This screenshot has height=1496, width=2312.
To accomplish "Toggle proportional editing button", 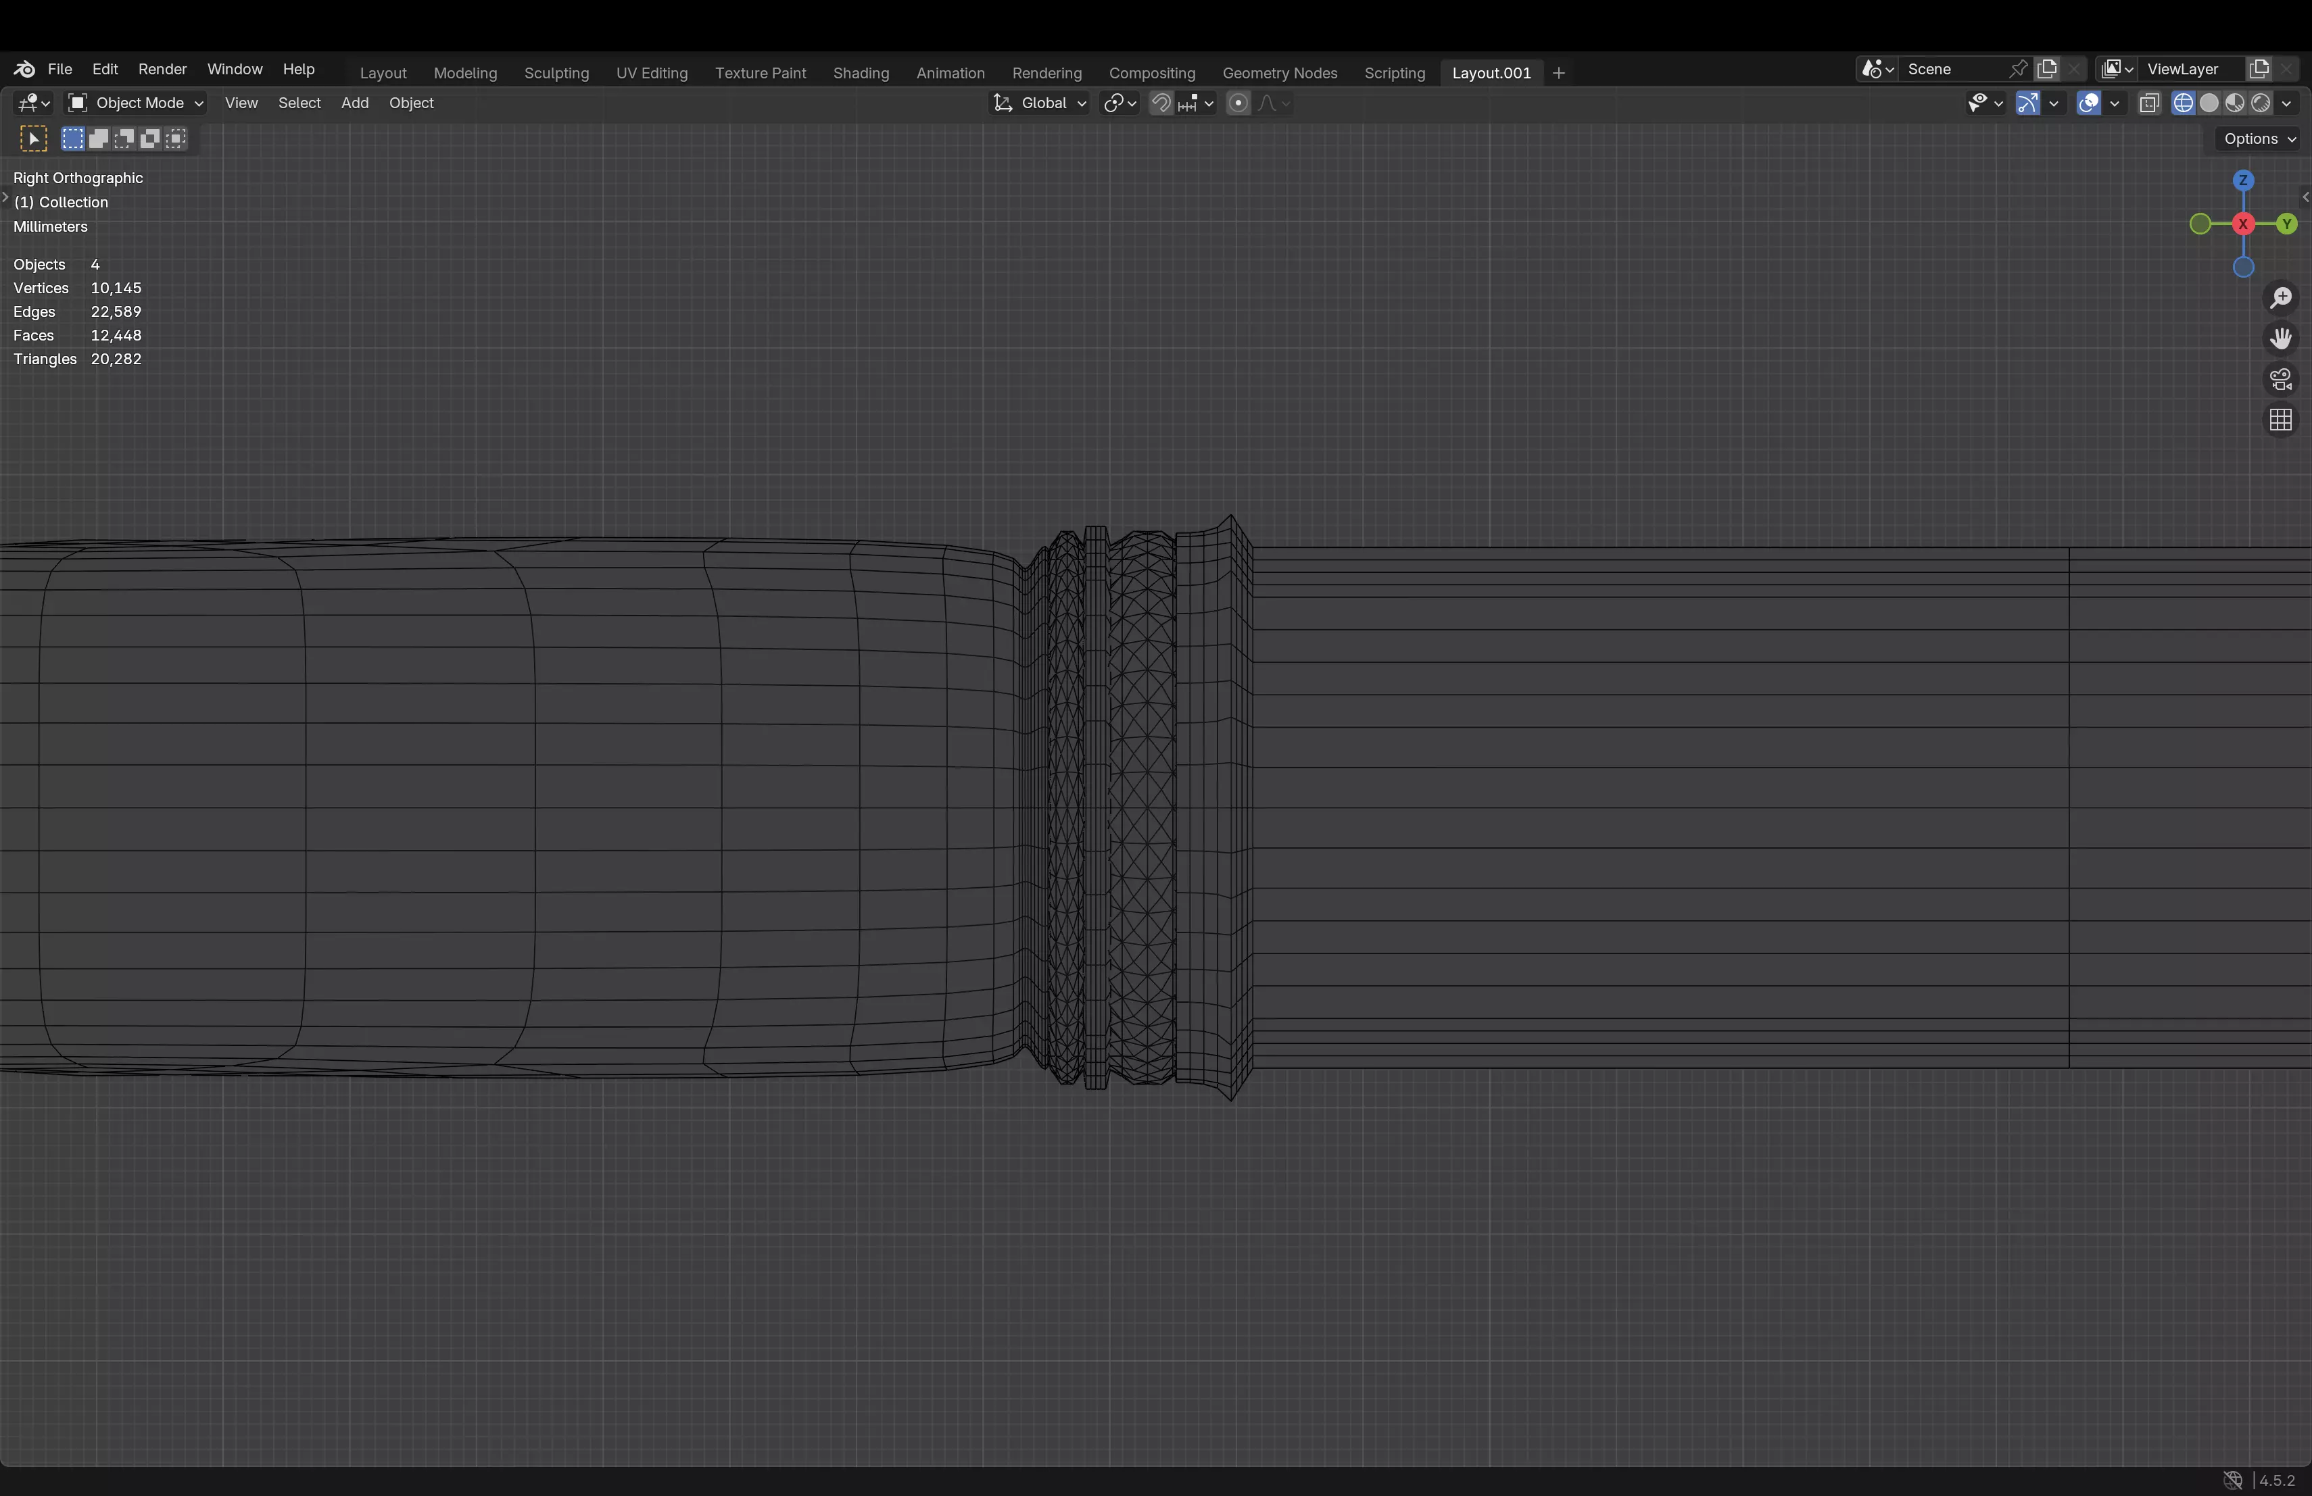I will point(1238,103).
